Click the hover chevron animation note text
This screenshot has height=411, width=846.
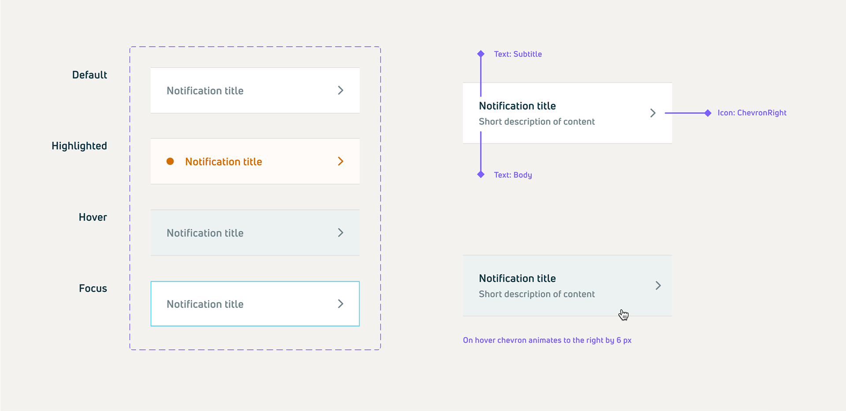pyautogui.click(x=547, y=340)
